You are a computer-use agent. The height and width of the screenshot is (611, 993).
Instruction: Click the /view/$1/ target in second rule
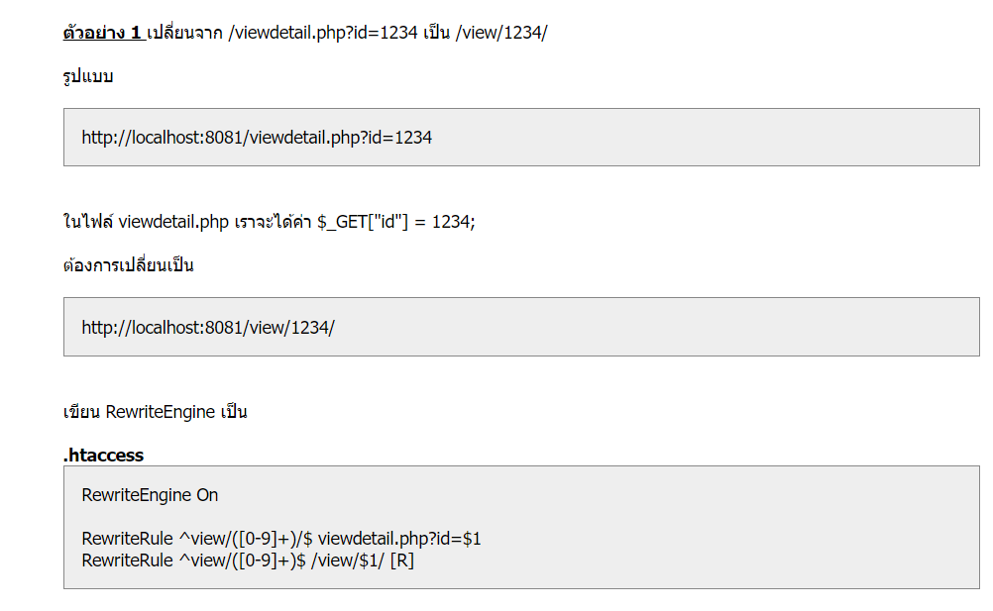tap(347, 560)
